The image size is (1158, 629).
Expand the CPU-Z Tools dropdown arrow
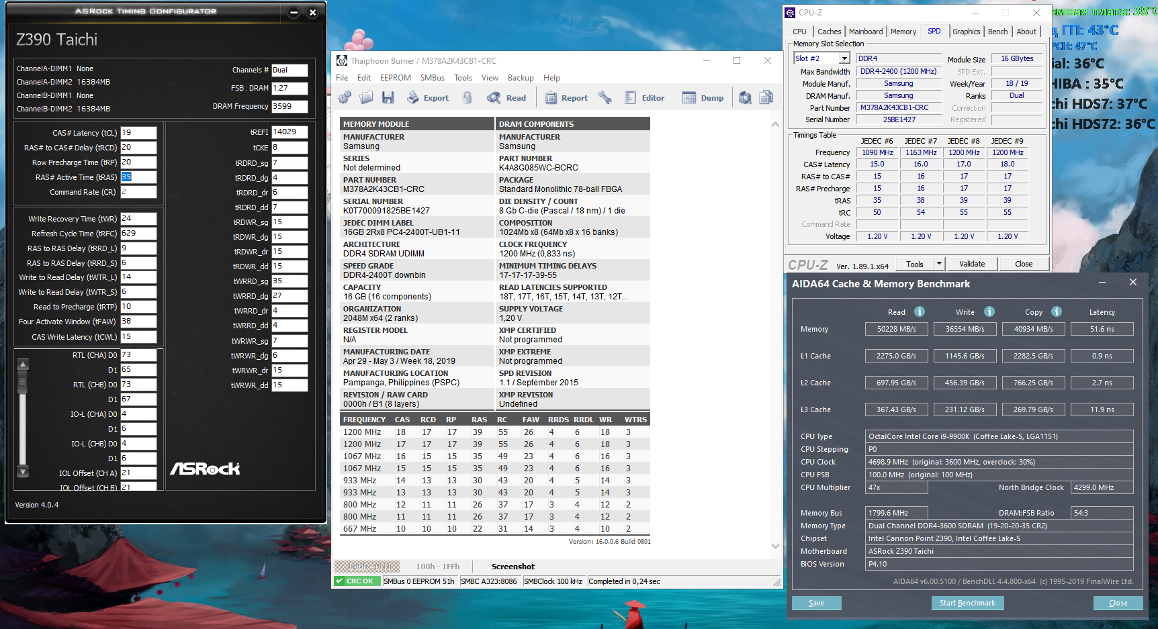(939, 264)
